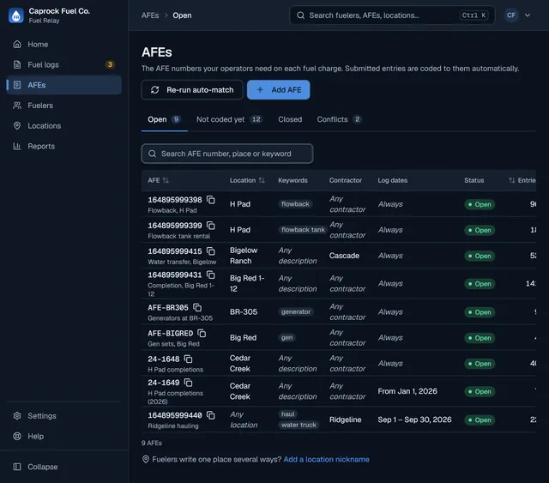549x483 pixels.
Task: Click the gen keyword tag
Action: 287,338
